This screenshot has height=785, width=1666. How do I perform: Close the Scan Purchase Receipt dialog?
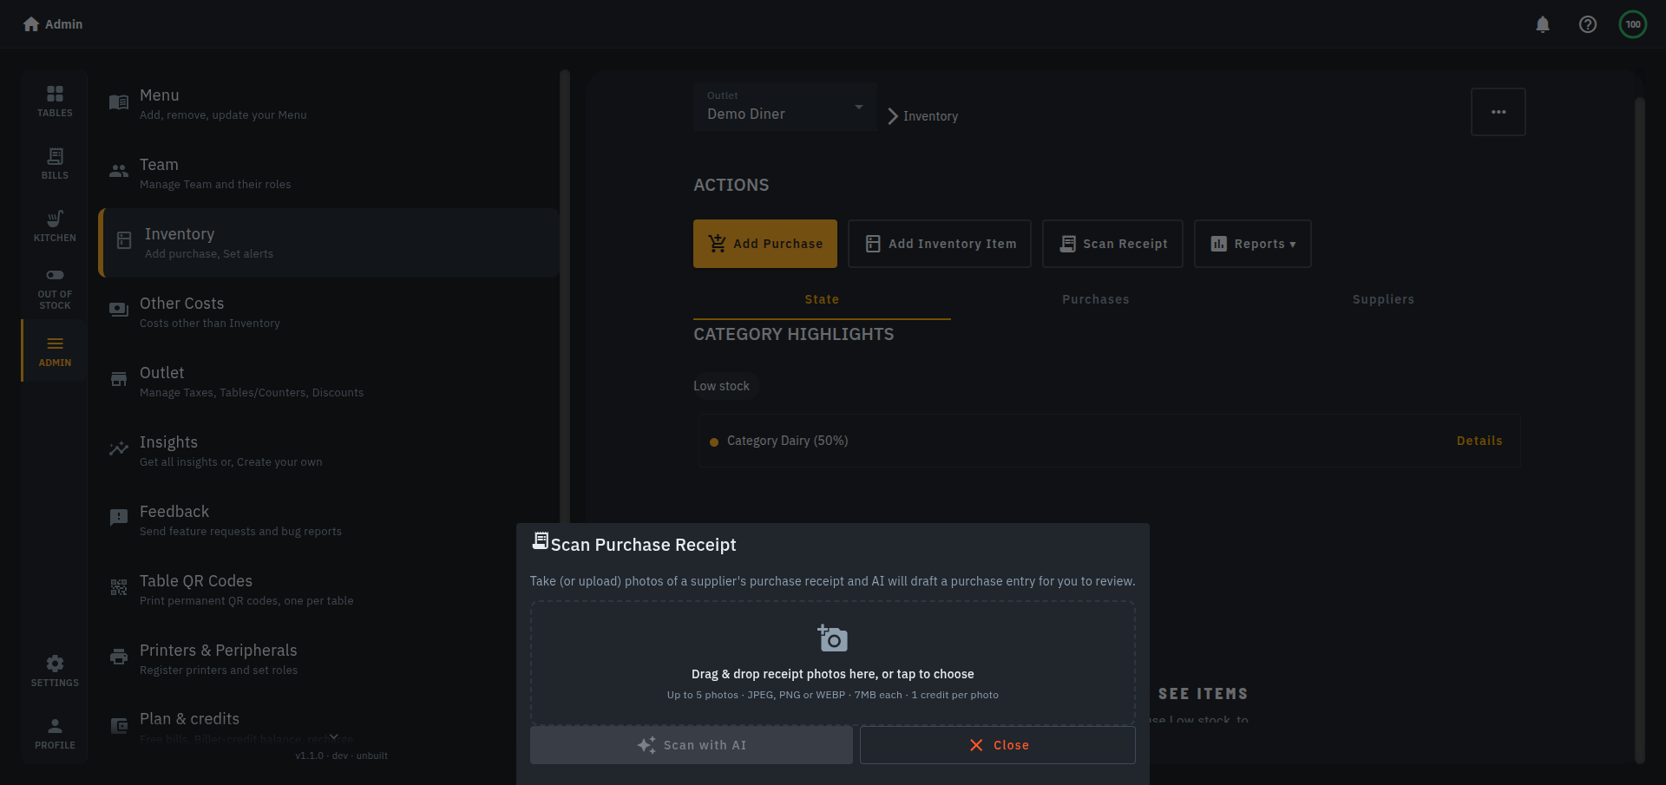998,745
